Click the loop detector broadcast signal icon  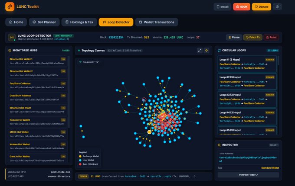pos(12,37)
